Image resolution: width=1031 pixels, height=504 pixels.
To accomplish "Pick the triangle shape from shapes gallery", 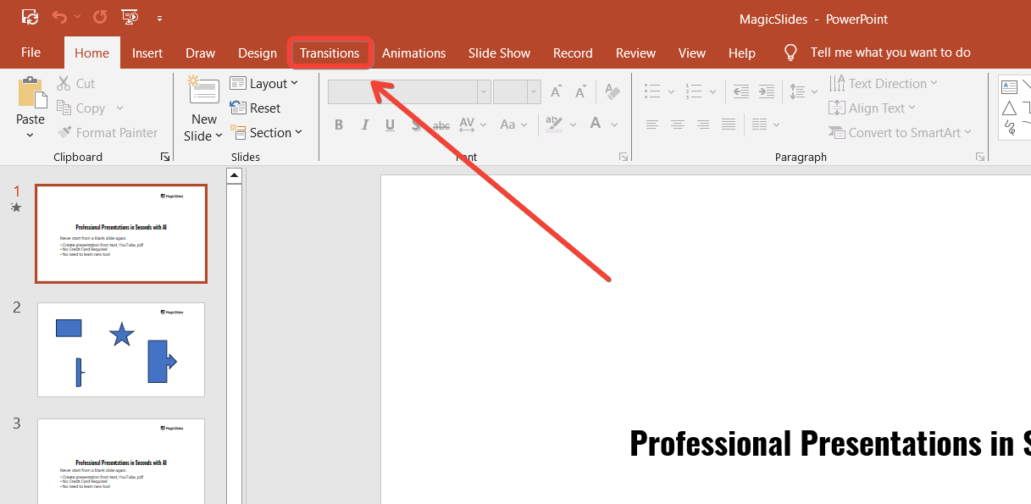I will coord(1009,108).
